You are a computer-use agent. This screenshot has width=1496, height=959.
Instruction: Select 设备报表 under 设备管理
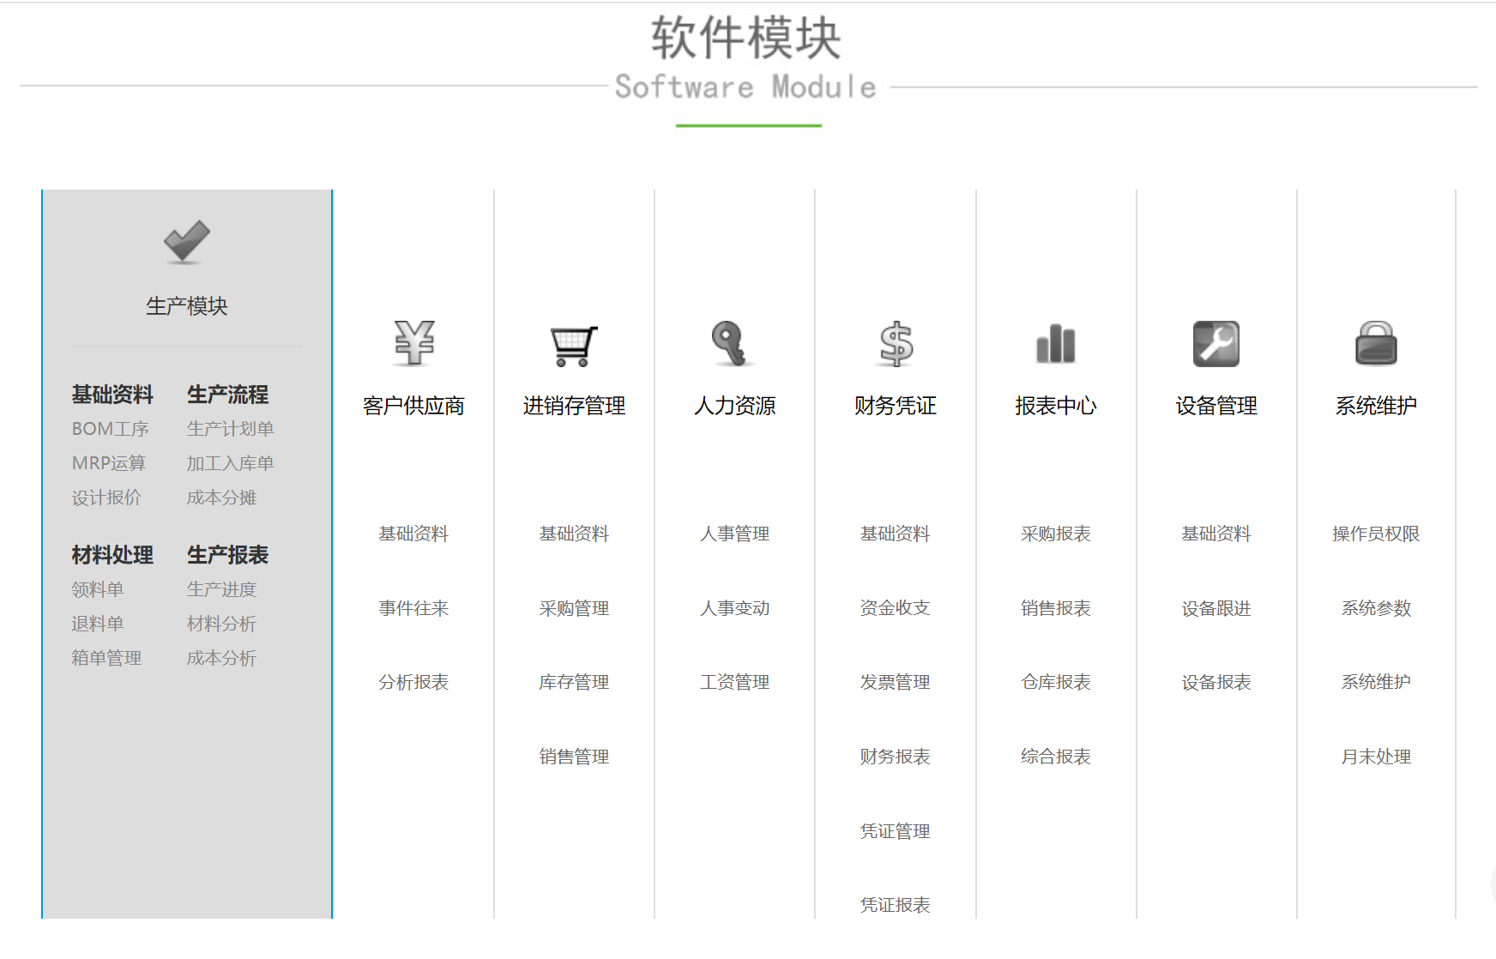pyautogui.click(x=1216, y=682)
